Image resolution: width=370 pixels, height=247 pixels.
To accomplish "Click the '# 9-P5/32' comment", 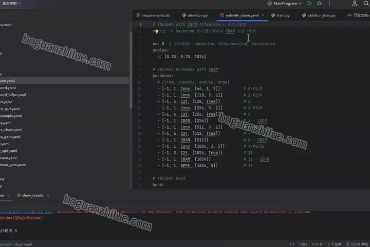I will (x=254, y=146).
